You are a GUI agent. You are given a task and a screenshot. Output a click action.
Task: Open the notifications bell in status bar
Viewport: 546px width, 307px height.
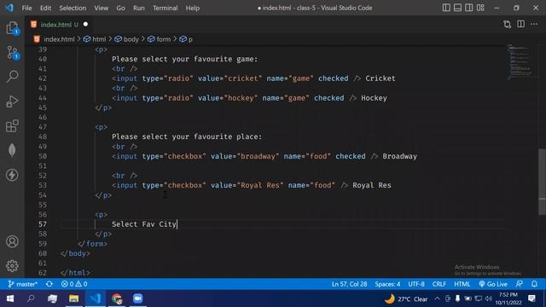(x=534, y=284)
